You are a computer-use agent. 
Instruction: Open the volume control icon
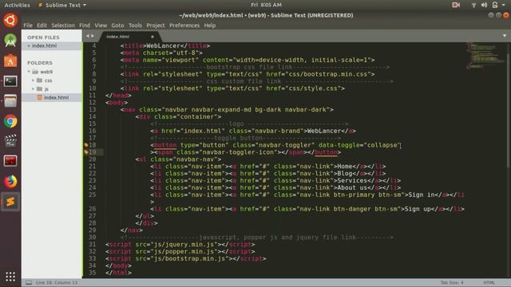pyautogui.click(x=485, y=5)
